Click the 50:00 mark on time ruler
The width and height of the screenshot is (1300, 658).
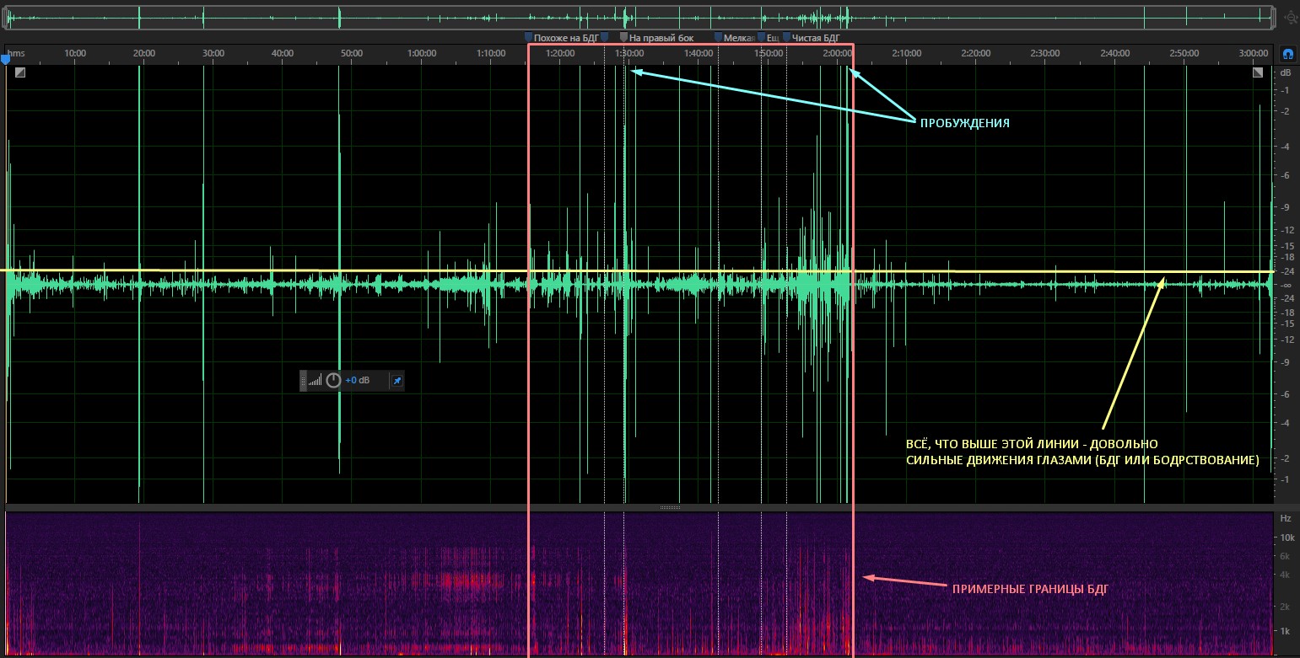coord(352,53)
